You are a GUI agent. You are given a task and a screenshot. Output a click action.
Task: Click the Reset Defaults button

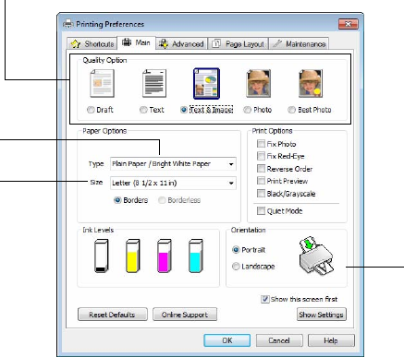[113, 315]
